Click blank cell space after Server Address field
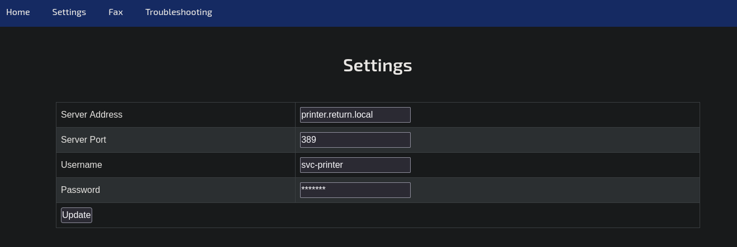Screen dimensions: 737x247 click(555, 115)
